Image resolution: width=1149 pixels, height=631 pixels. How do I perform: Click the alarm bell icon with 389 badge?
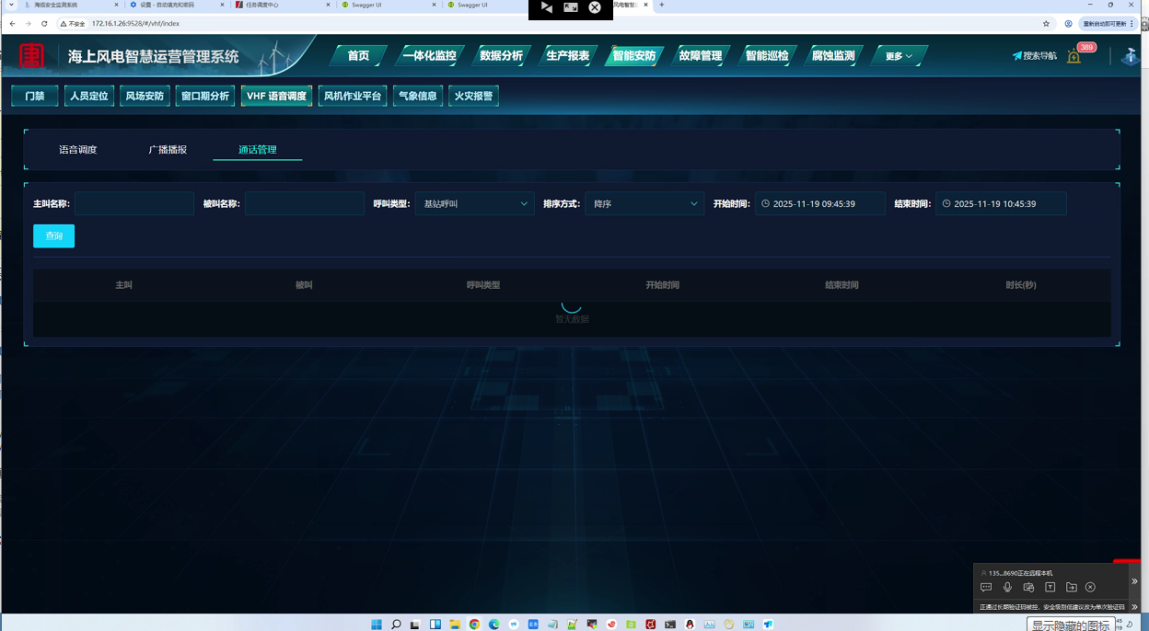click(1074, 57)
